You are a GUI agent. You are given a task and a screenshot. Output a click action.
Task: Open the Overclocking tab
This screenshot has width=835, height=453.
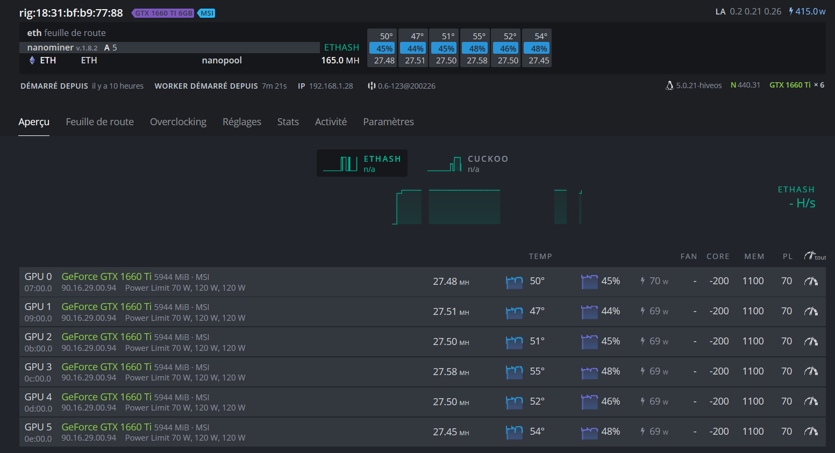coord(178,122)
